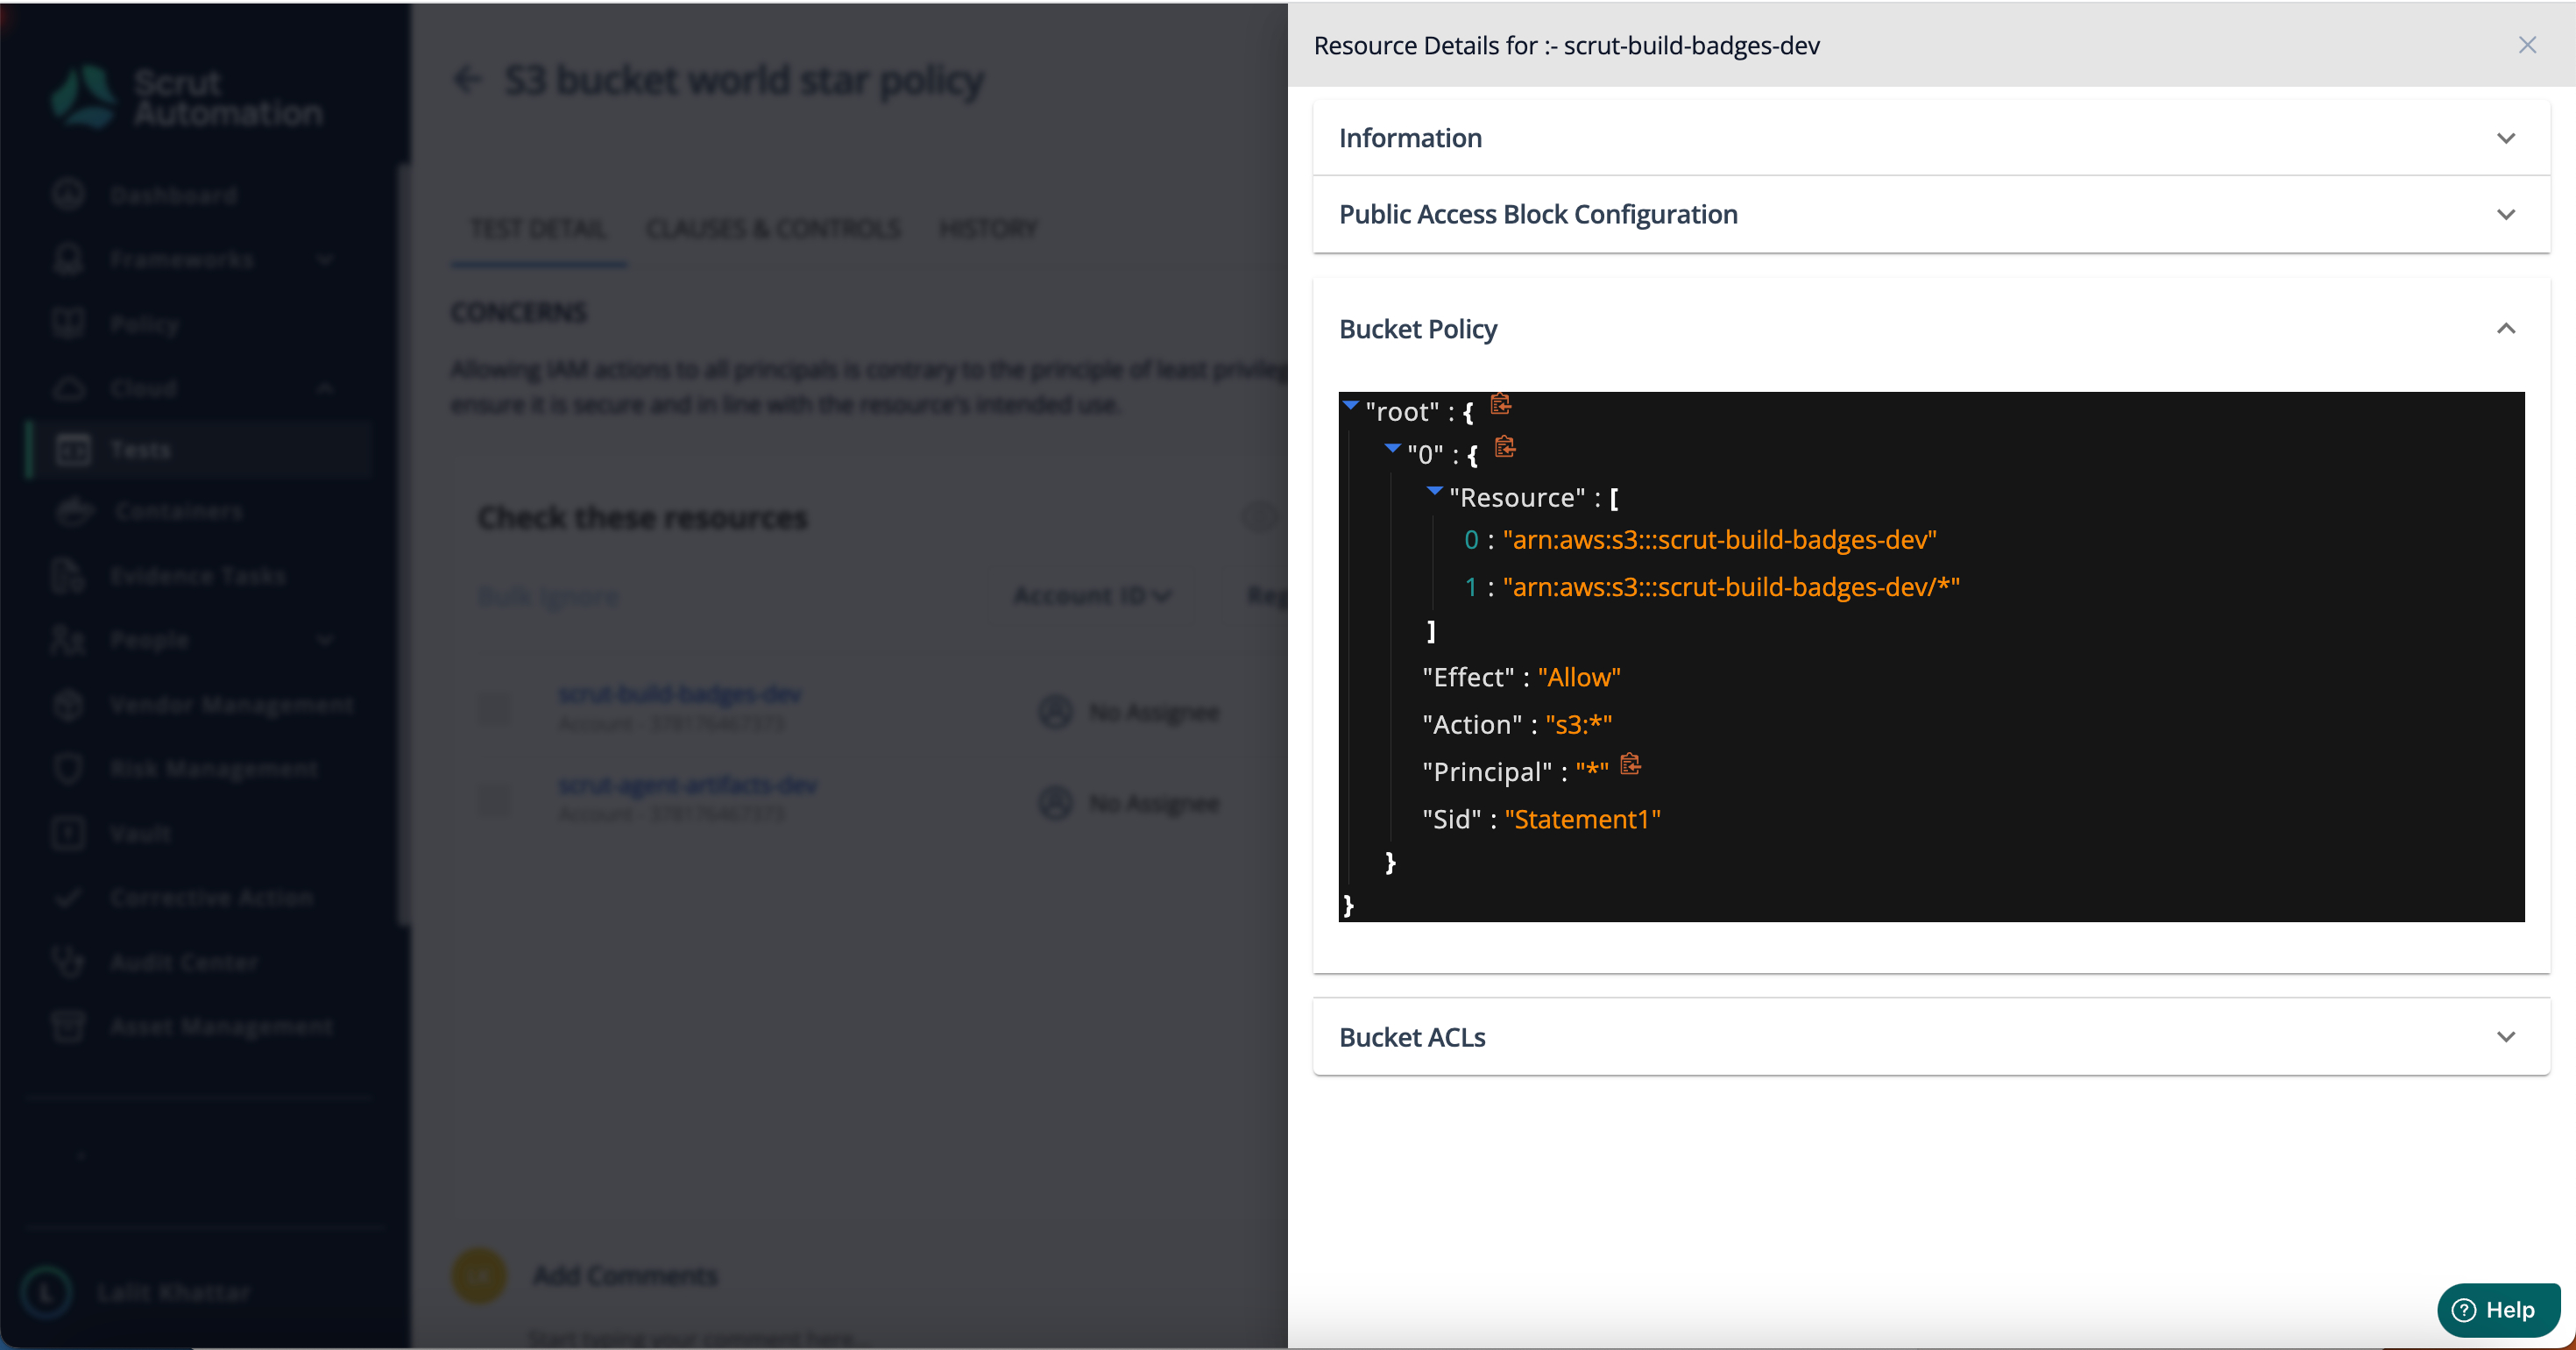
Task: Switch to CLAUSES & CONTROLS tab
Action: (773, 229)
